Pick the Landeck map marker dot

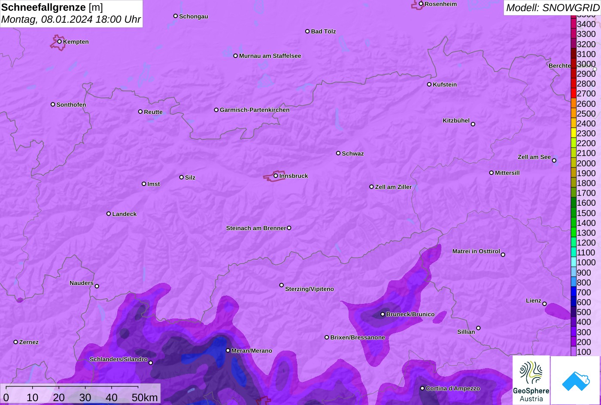point(109,213)
